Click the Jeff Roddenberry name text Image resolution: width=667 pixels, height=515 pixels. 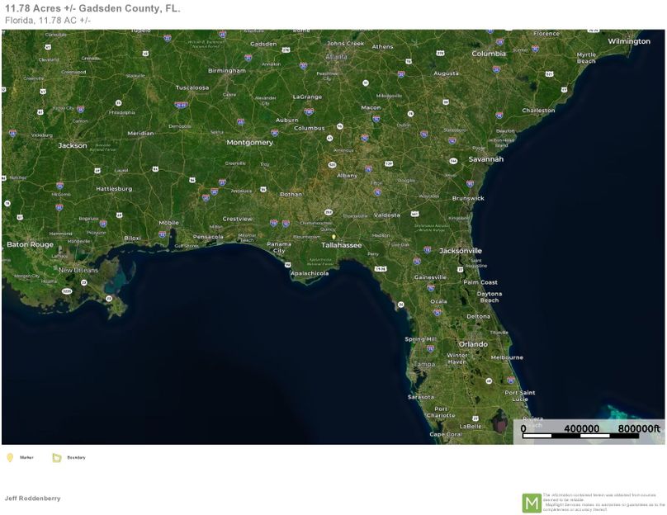32,498
